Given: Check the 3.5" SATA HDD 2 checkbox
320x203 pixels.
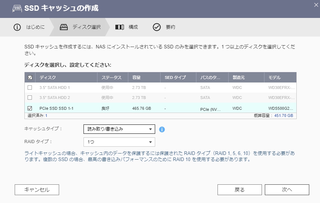Looking at the screenshot, I should (x=30, y=98).
